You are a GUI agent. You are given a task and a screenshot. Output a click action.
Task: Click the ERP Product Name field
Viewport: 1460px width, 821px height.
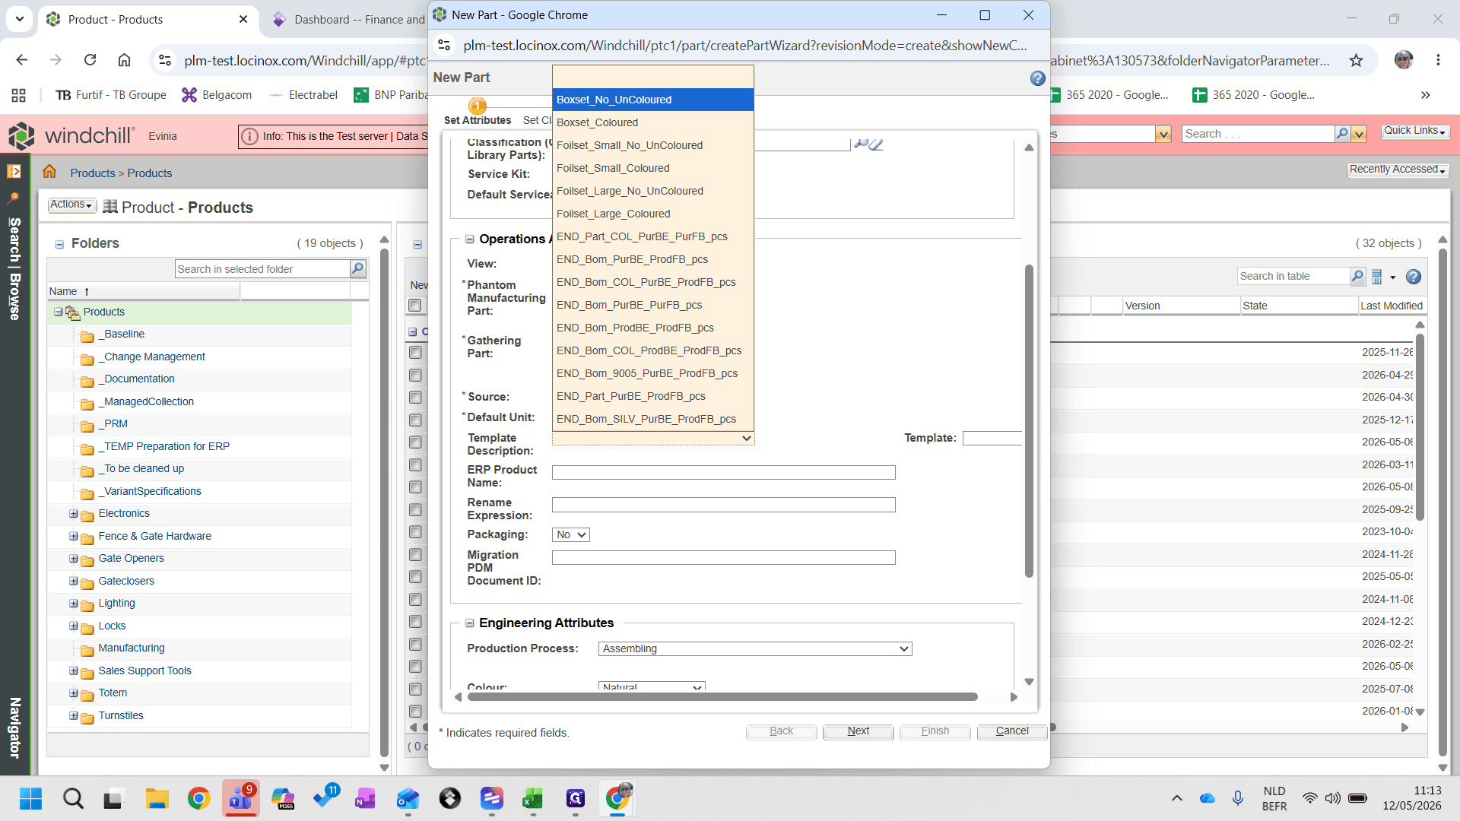(723, 473)
